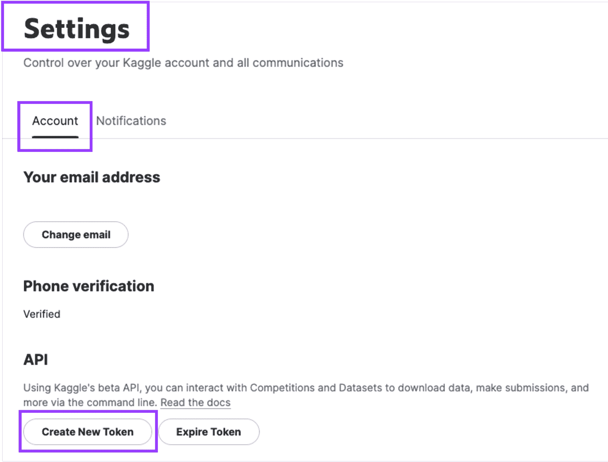The width and height of the screenshot is (608, 462).
Task: Click the "Verified" phone status text
Action: [x=42, y=314]
